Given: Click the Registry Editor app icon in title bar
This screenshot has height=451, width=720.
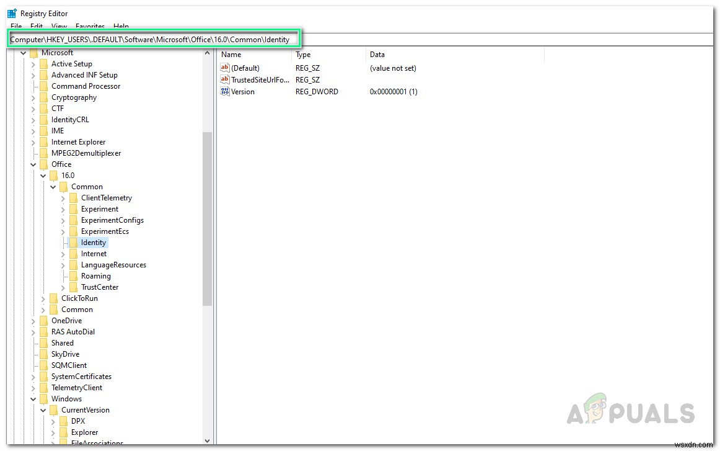Looking at the screenshot, I should (12, 13).
